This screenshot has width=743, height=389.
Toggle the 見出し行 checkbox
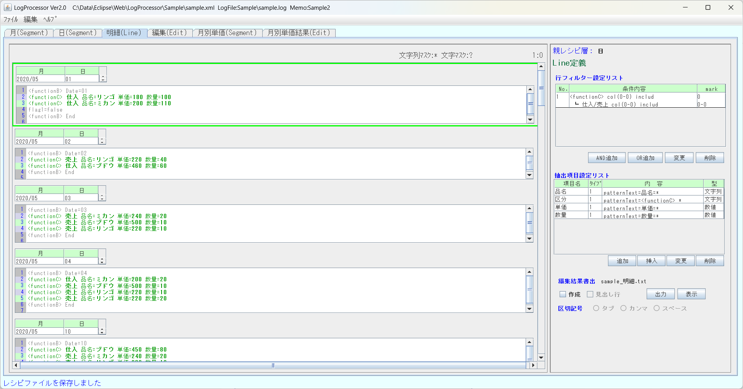pos(590,294)
